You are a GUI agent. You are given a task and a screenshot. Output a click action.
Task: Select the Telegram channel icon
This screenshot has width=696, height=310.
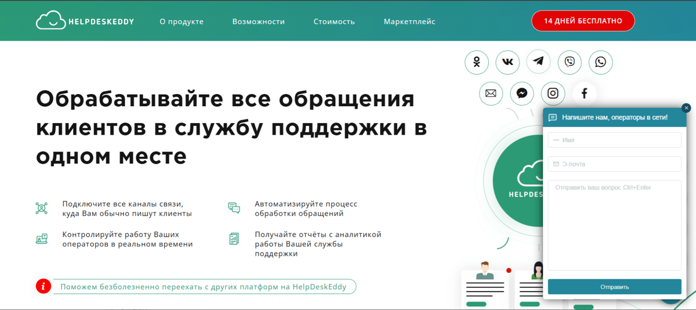pos(538,61)
